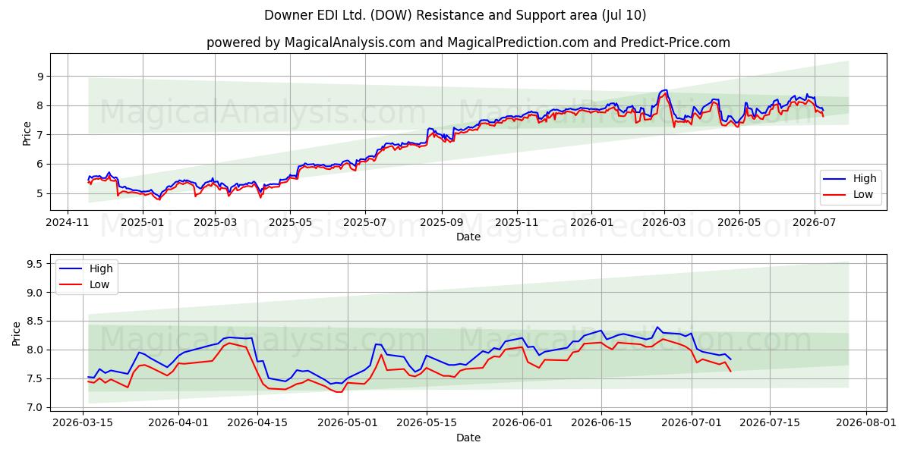This screenshot has height=455, width=911.
Task: Click the '2026-03' x-axis label on the top chart
Action: 664,223
